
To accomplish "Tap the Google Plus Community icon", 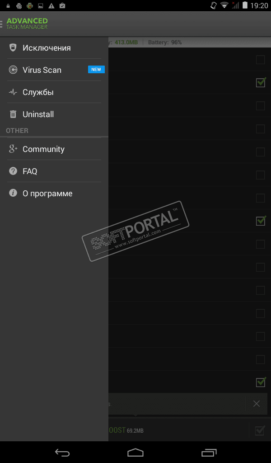I will coord(13,149).
